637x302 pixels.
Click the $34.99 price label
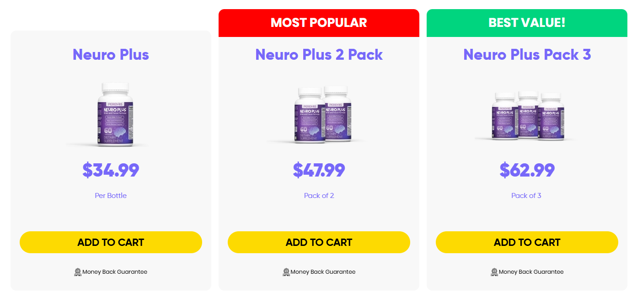click(x=111, y=171)
